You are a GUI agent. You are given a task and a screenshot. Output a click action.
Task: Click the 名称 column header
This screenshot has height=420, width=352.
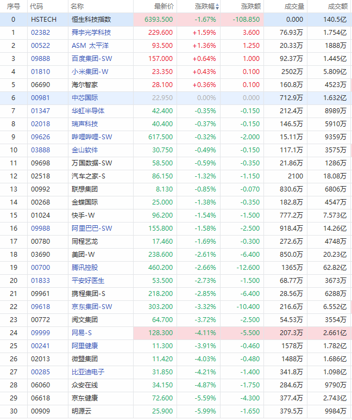pyautogui.click(x=77, y=6)
